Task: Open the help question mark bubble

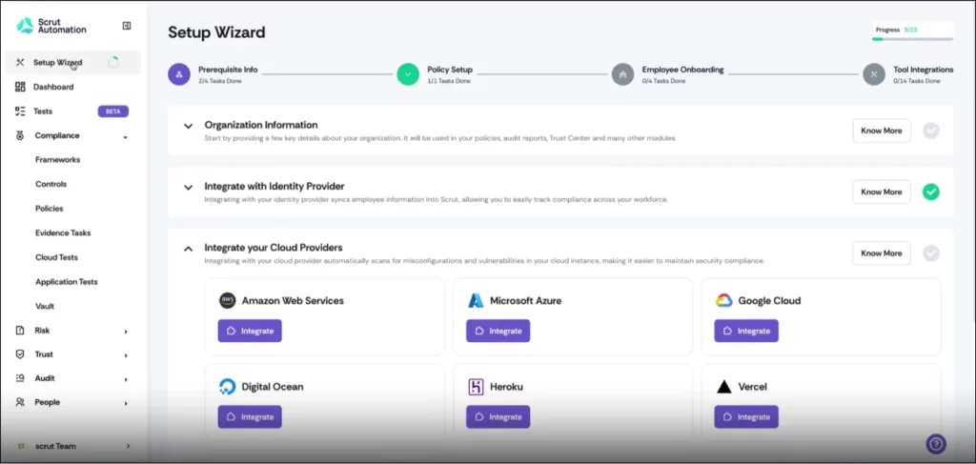Action: [936, 444]
